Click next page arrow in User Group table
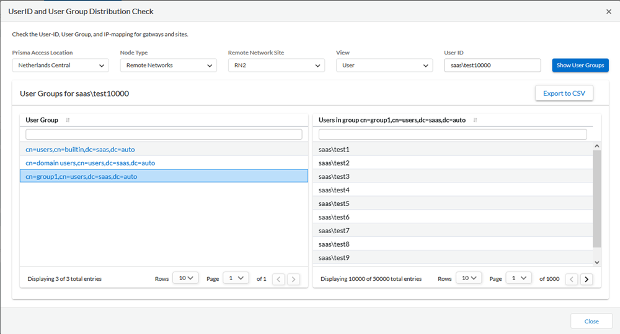The width and height of the screenshot is (620, 334). click(x=293, y=279)
